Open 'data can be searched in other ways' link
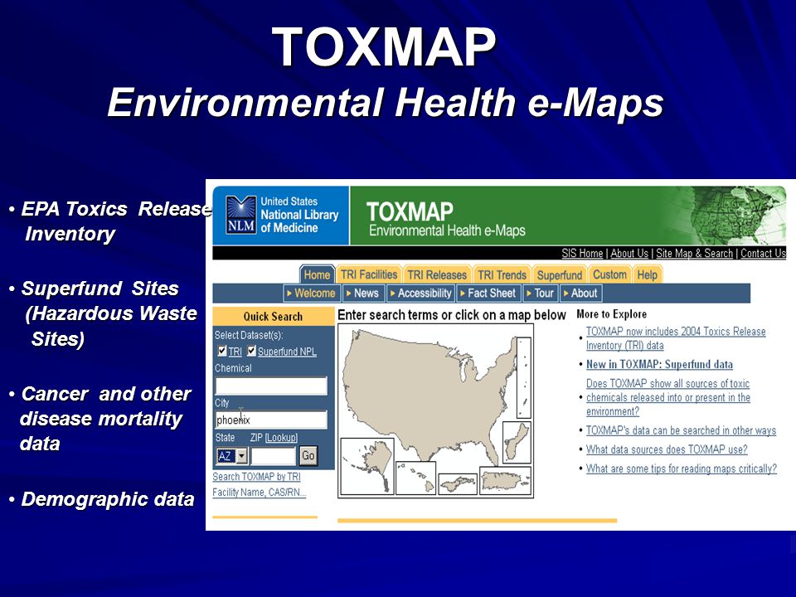Viewport: 796px width, 597px height. click(681, 430)
